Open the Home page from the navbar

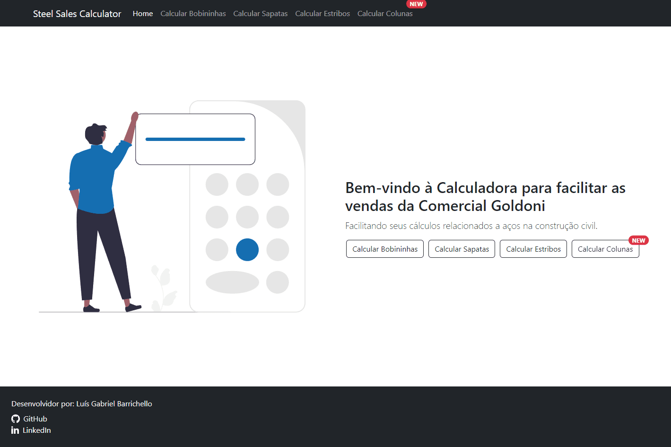tap(143, 13)
